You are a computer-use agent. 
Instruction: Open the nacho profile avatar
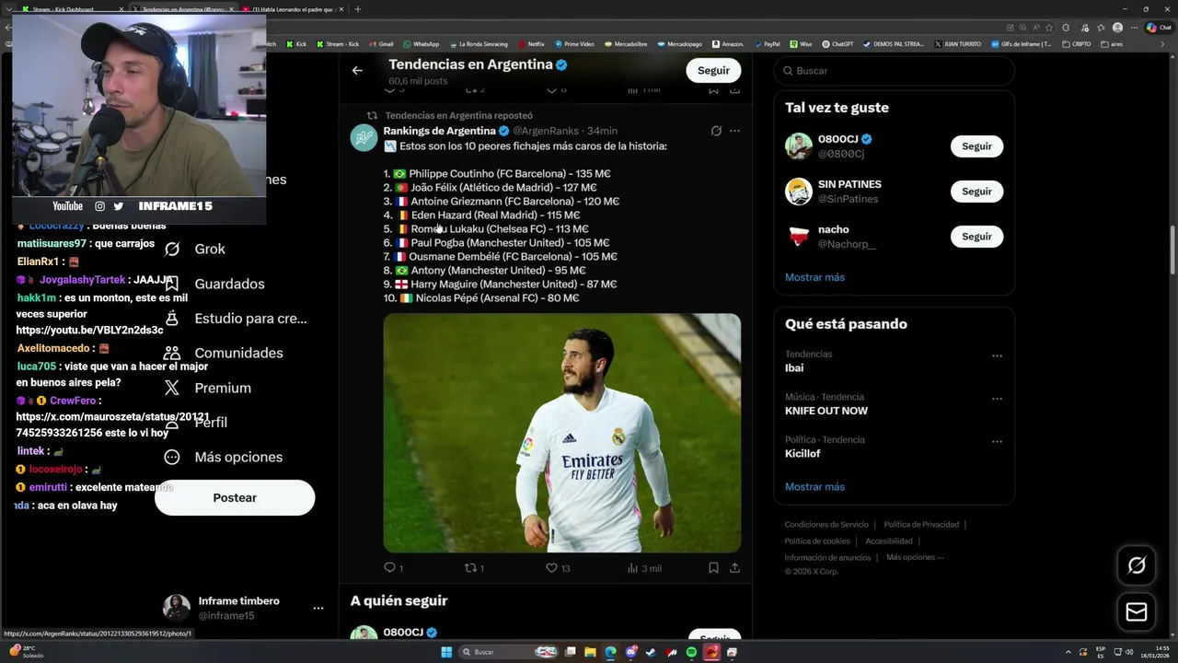[799, 237]
